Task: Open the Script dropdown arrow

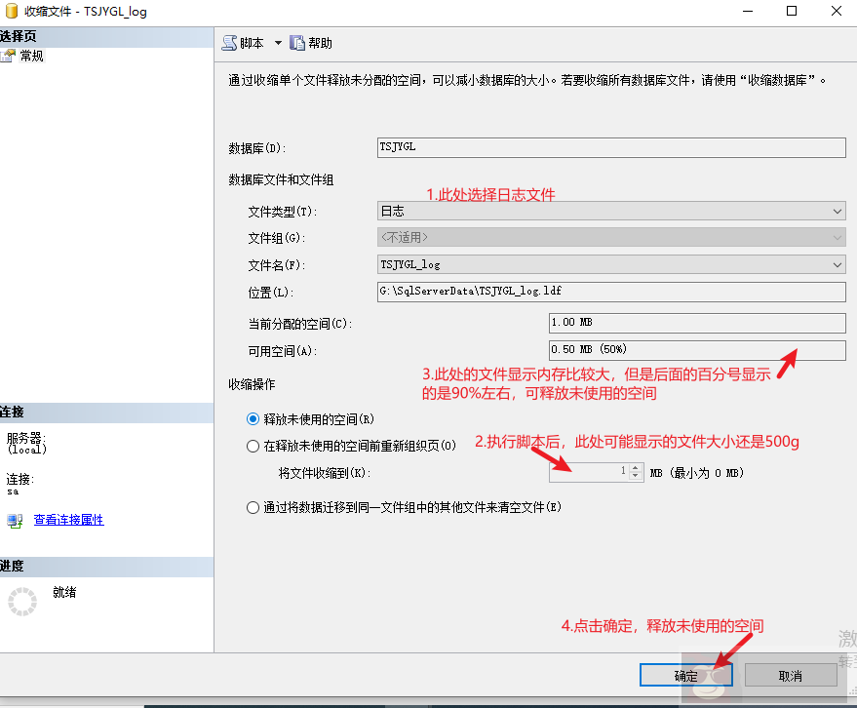Action: point(277,43)
